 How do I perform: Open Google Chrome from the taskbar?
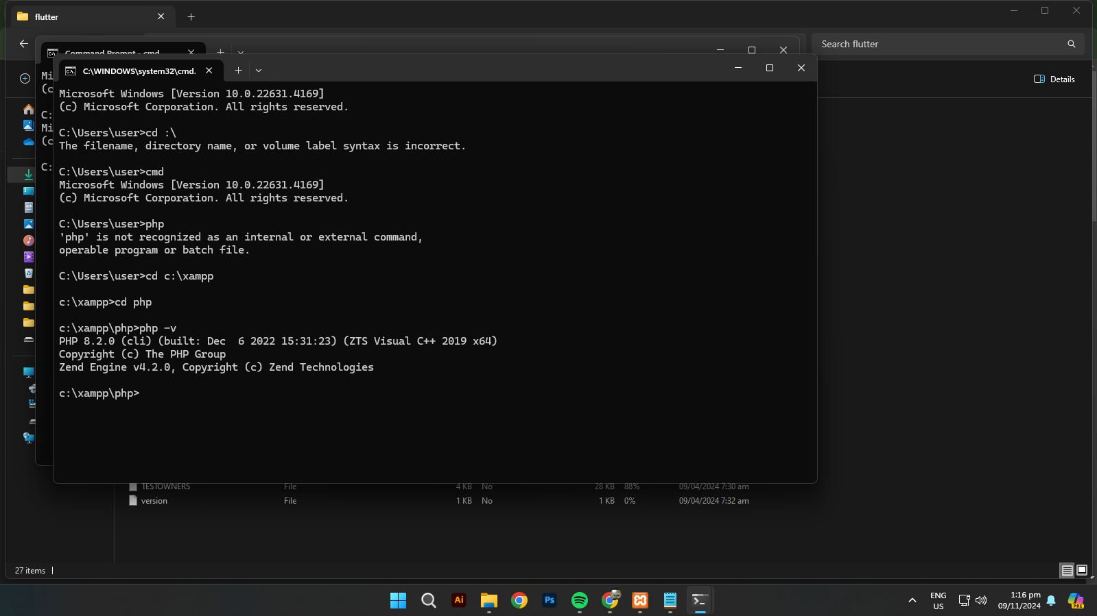[x=519, y=600]
